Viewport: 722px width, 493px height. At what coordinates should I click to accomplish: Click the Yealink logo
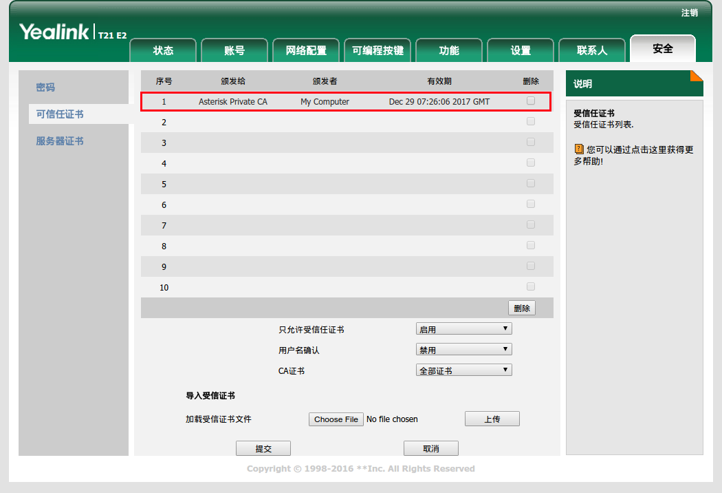coord(54,32)
